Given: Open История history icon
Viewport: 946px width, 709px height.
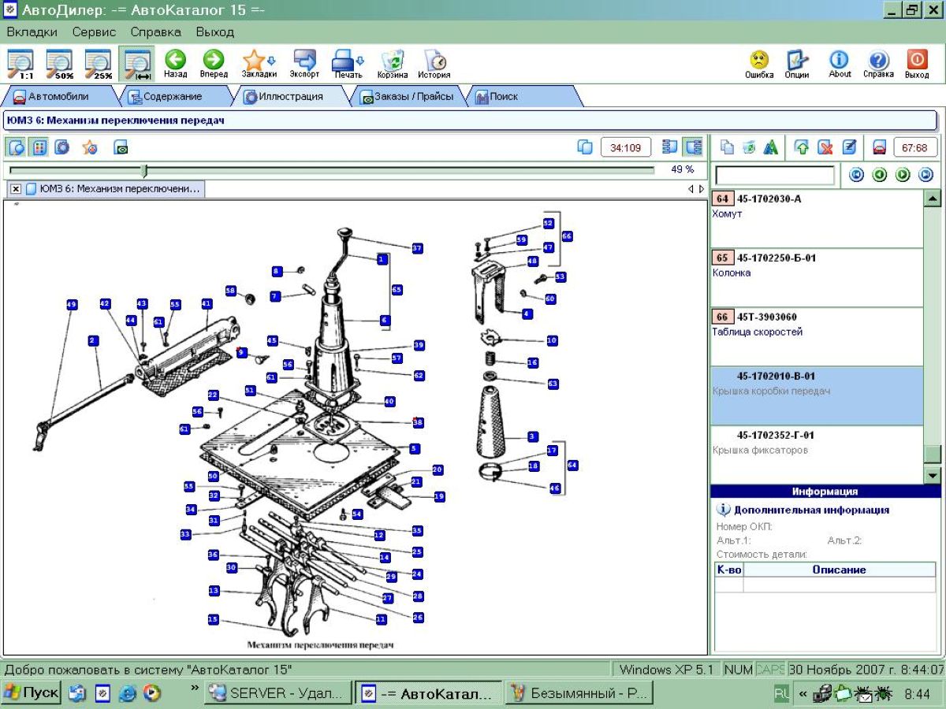Looking at the screenshot, I should click(434, 61).
